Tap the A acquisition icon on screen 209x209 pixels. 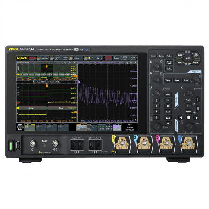pyautogui.click(x=52, y=58)
